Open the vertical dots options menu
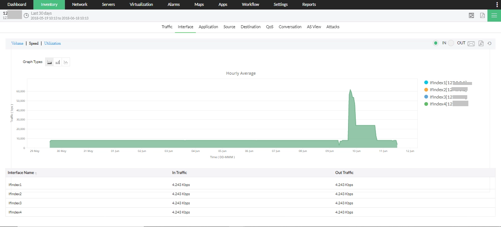 [x=497, y=4]
